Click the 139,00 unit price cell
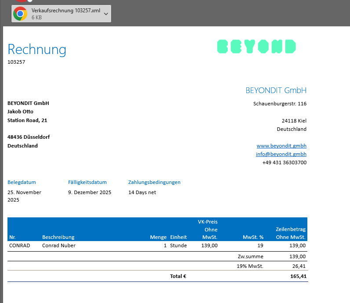 [209, 245]
